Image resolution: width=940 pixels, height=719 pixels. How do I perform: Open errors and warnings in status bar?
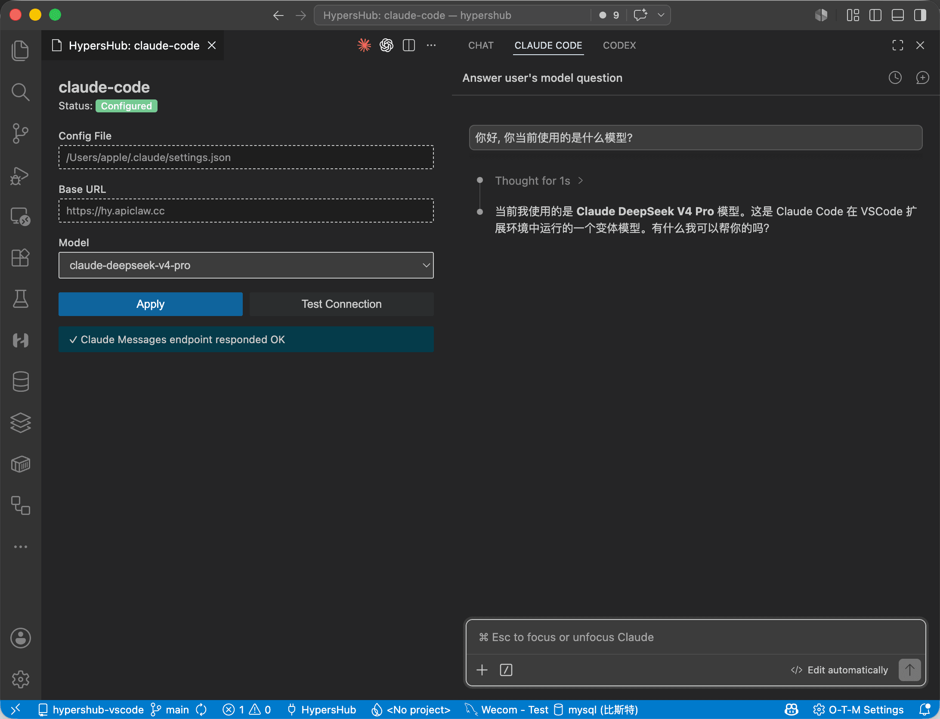(247, 710)
